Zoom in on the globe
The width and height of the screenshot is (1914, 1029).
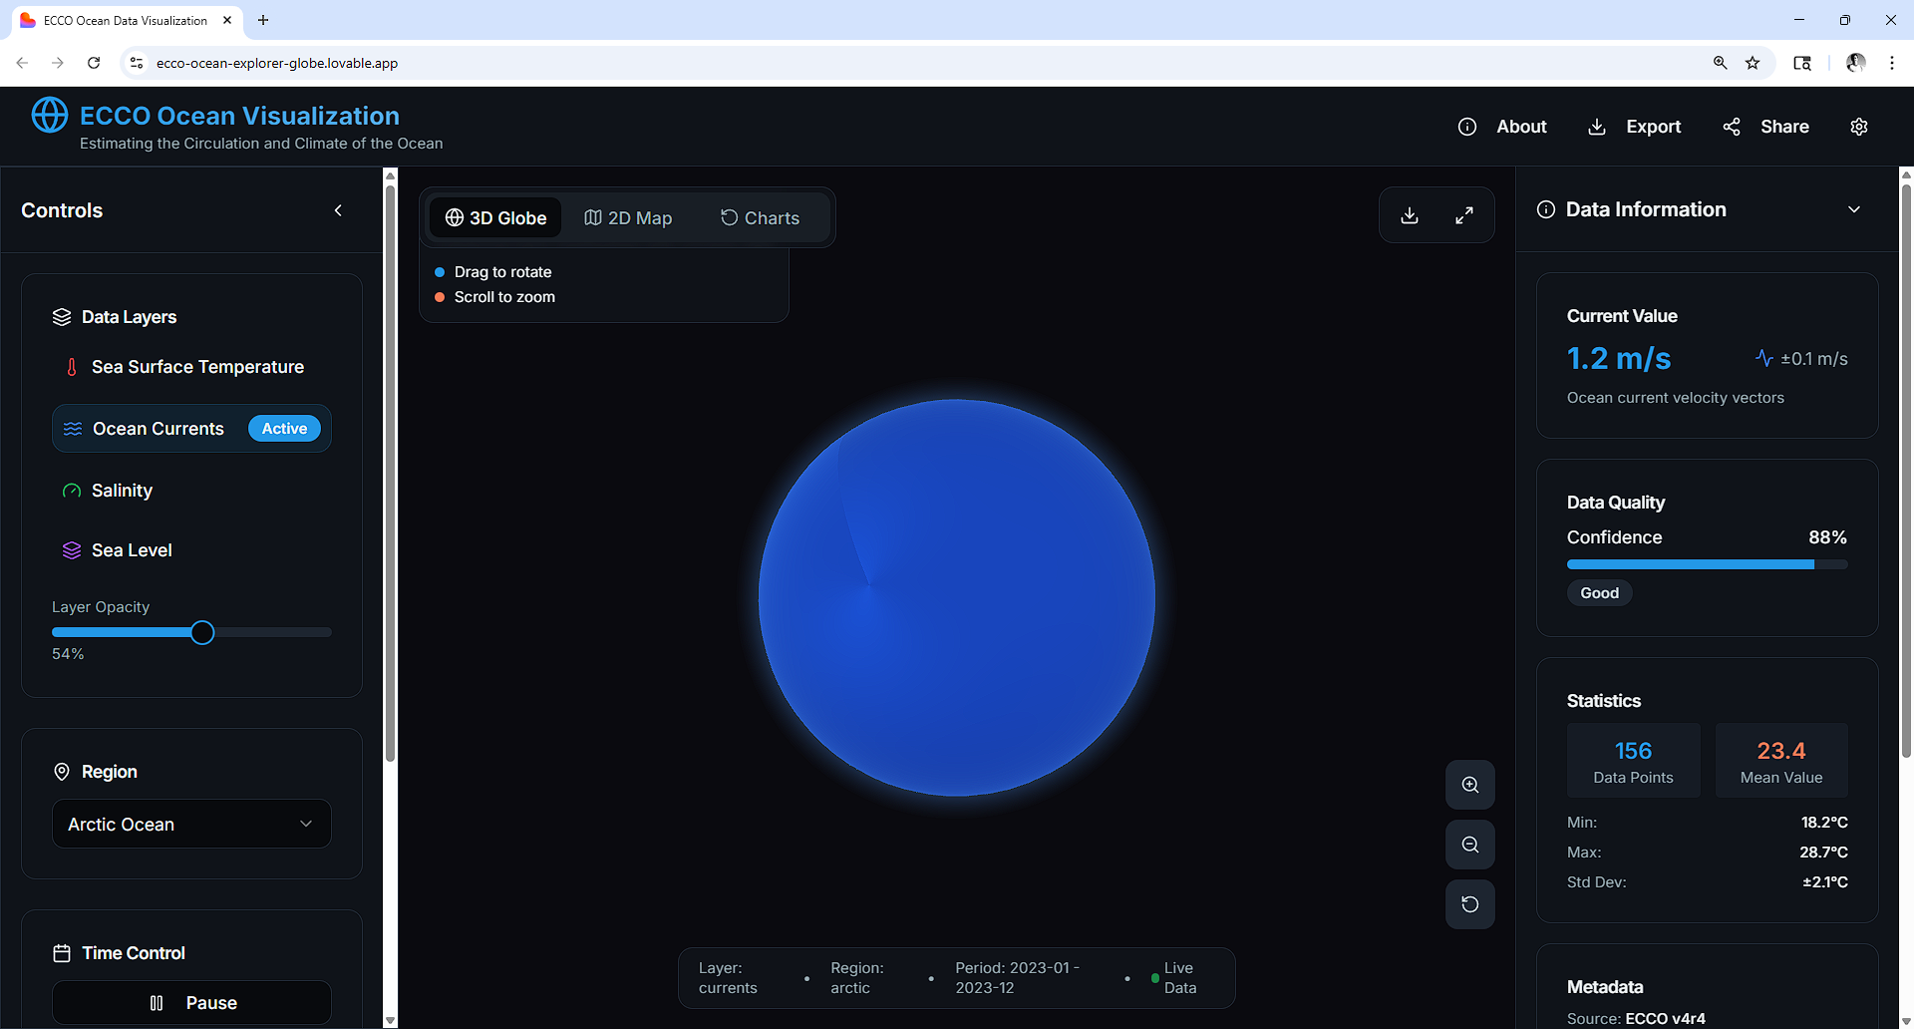point(1470,785)
